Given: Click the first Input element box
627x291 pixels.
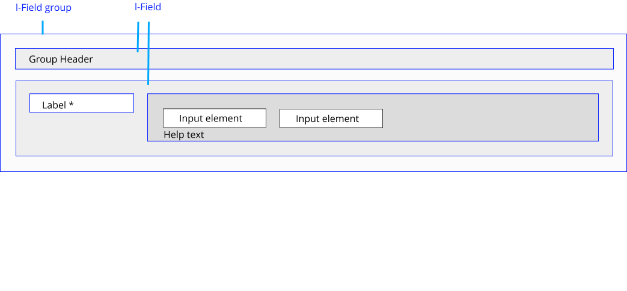Looking at the screenshot, I should (215, 118).
